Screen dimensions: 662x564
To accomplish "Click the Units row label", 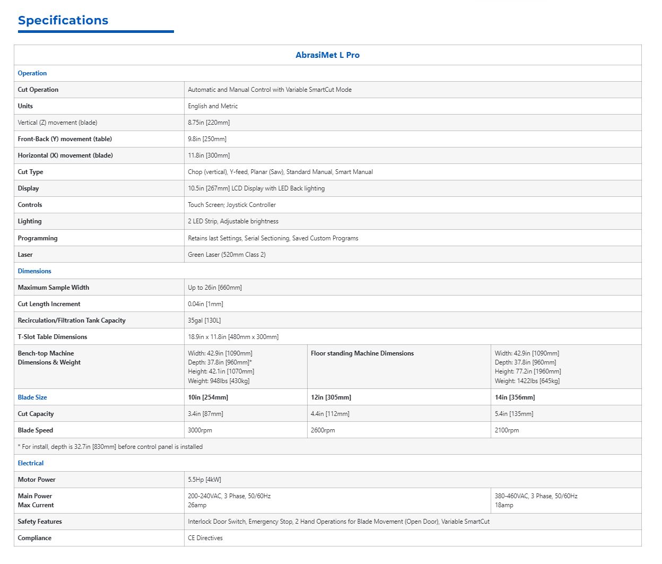I will click(25, 106).
